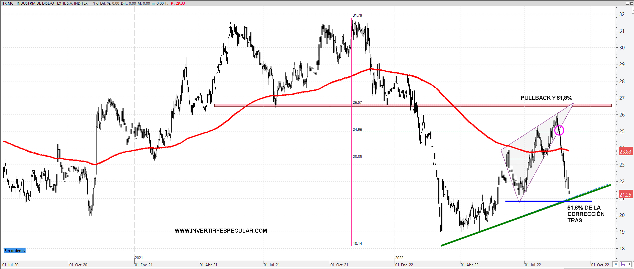
Task: Click the 18.14 Fibonacci low label
Action: (357, 244)
